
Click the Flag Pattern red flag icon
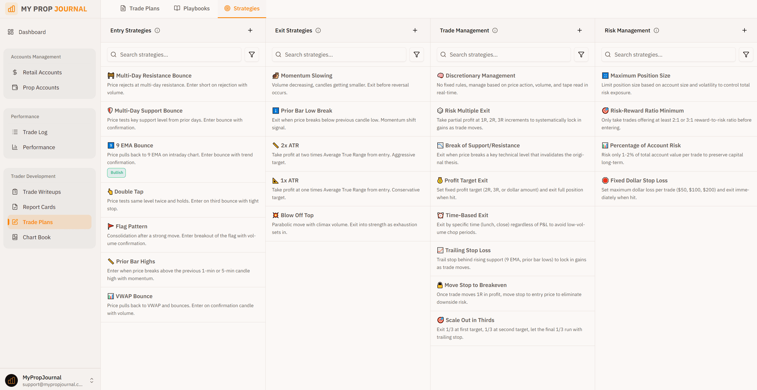[x=111, y=226]
